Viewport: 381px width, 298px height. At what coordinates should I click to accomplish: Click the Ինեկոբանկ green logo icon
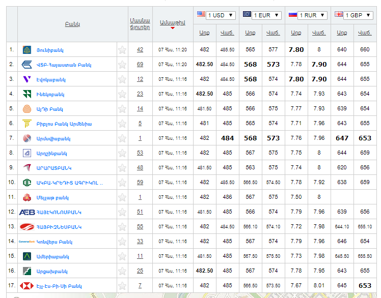(26, 94)
